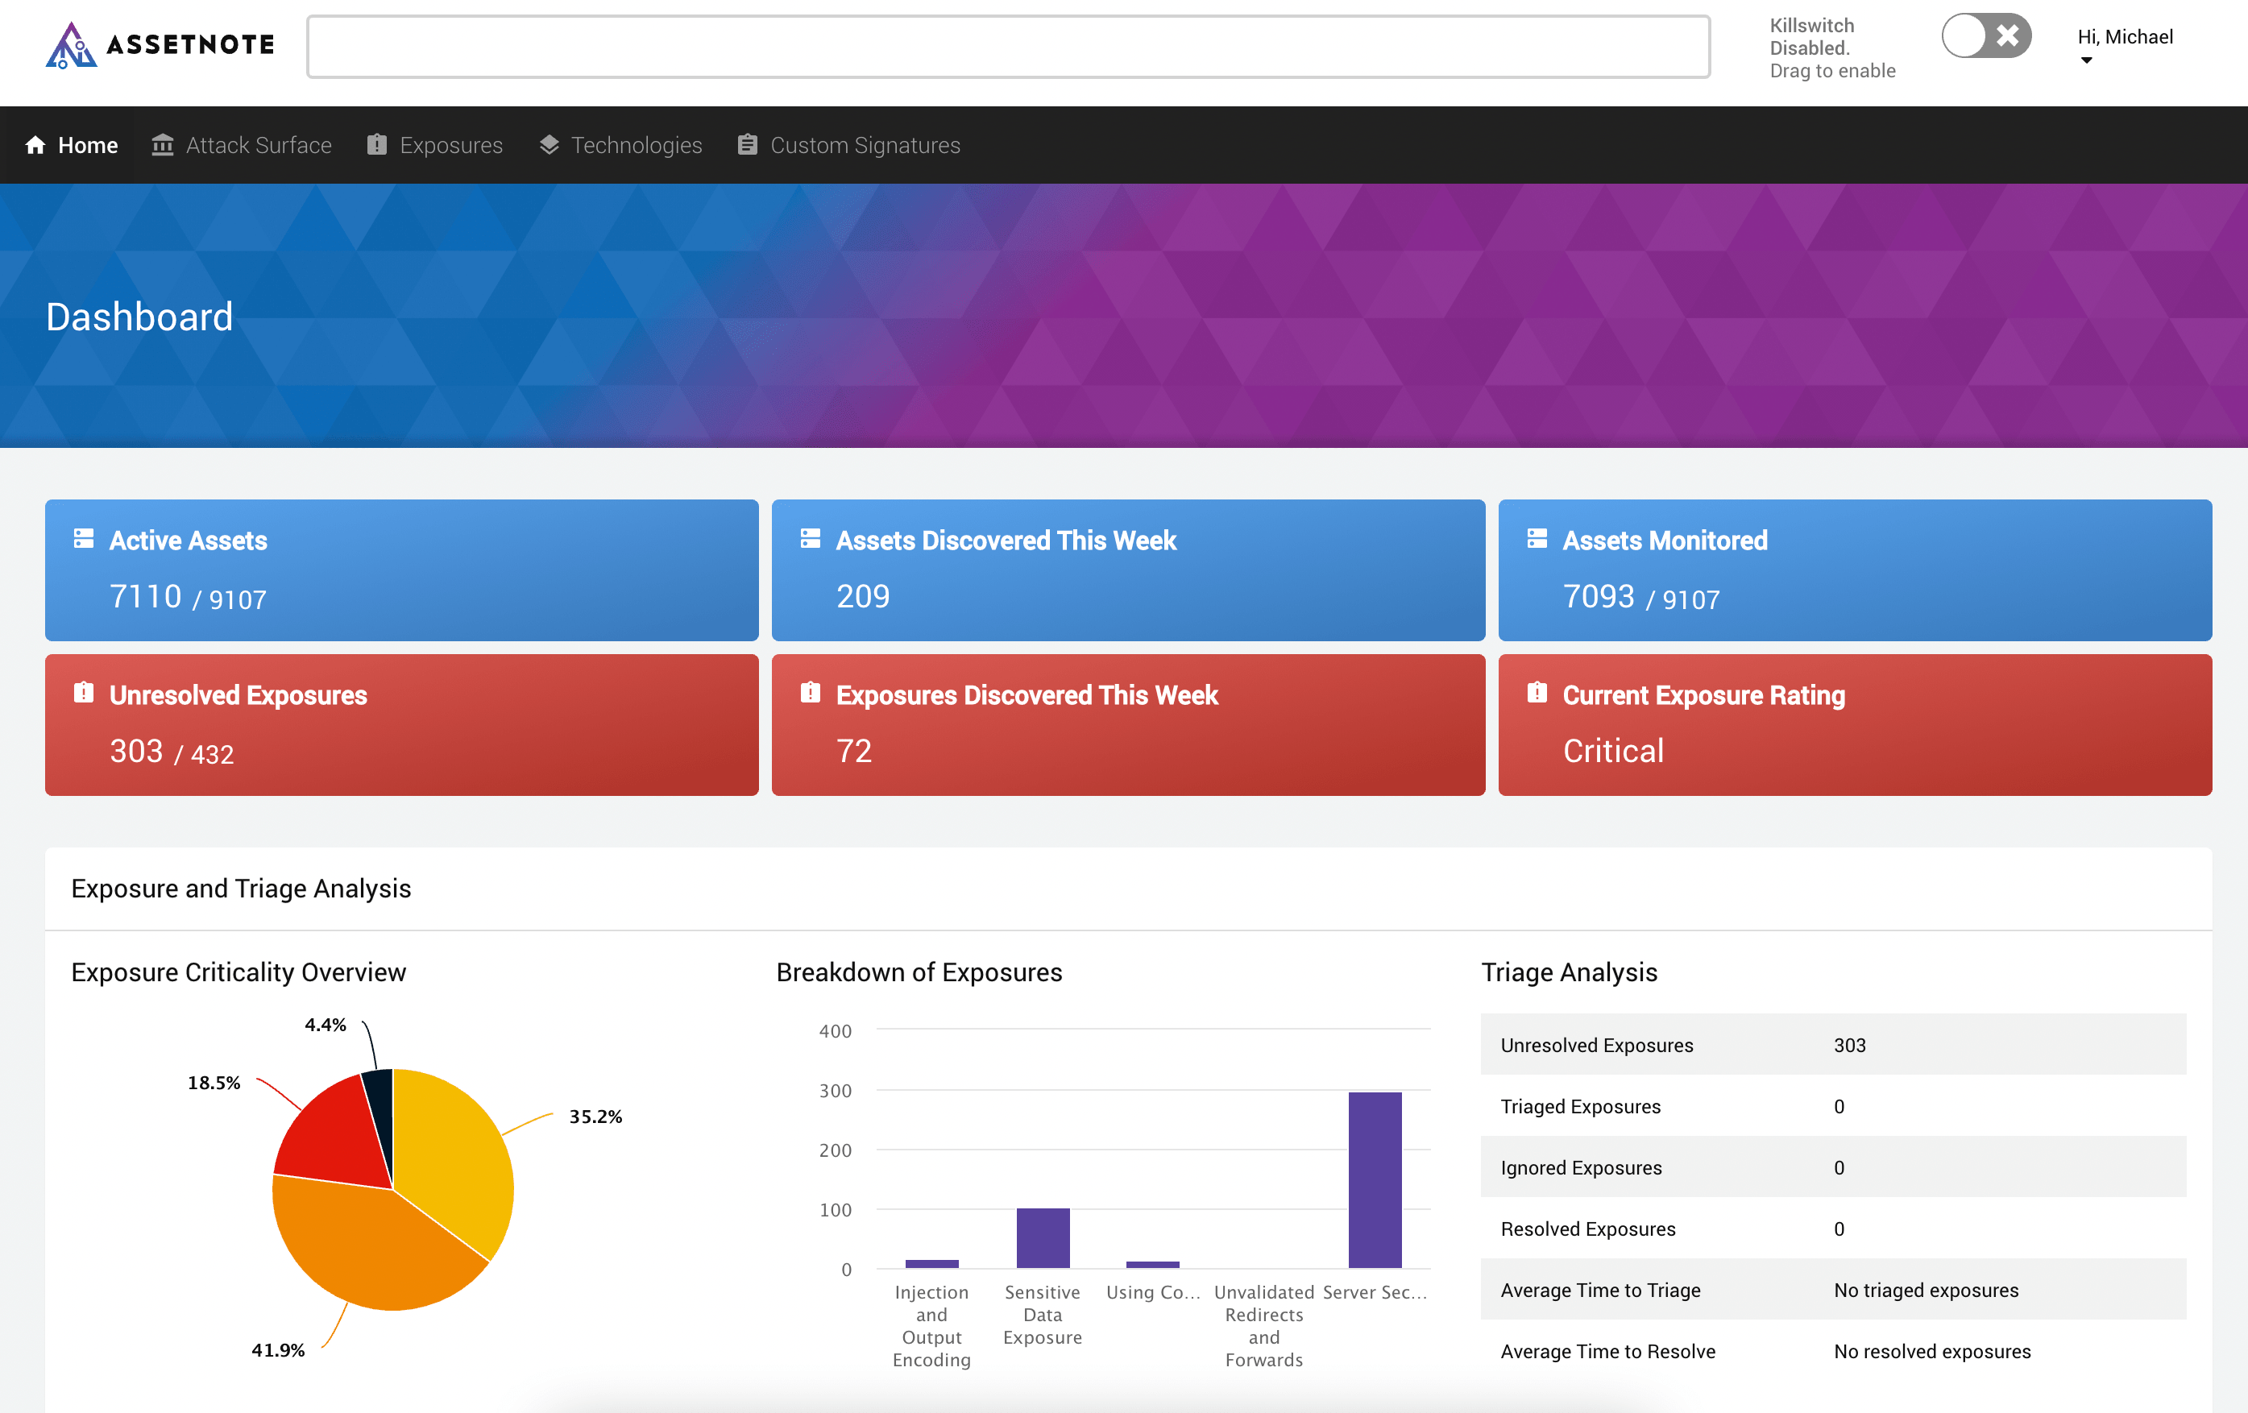The height and width of the screenshot is (1413, 2248).
Task: Open Exposures Discovered This Week card
Action: coord(1128,724)
